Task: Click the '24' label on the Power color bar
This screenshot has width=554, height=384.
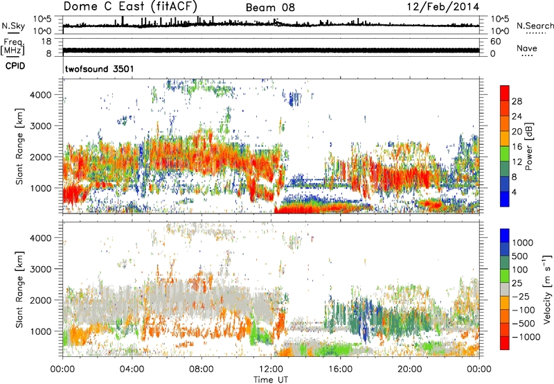Action: pyautogui.click(x=517, y=116)
